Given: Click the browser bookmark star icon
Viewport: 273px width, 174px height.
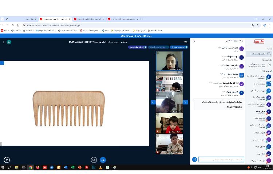Looking at the screenshot, I should 258,25.
